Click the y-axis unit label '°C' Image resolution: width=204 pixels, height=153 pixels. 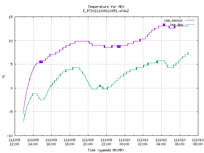pos(4,76)
